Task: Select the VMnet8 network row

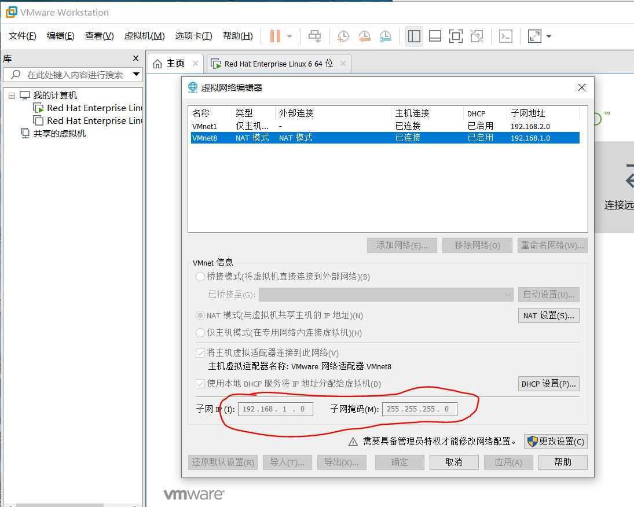Action: coord(385,138)
